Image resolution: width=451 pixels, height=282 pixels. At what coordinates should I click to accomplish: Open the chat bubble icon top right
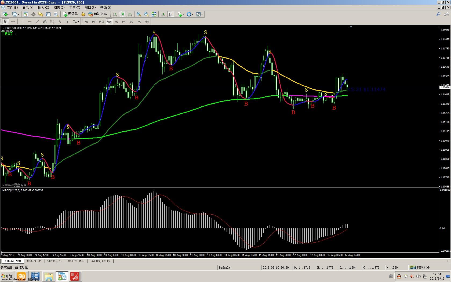446,14
